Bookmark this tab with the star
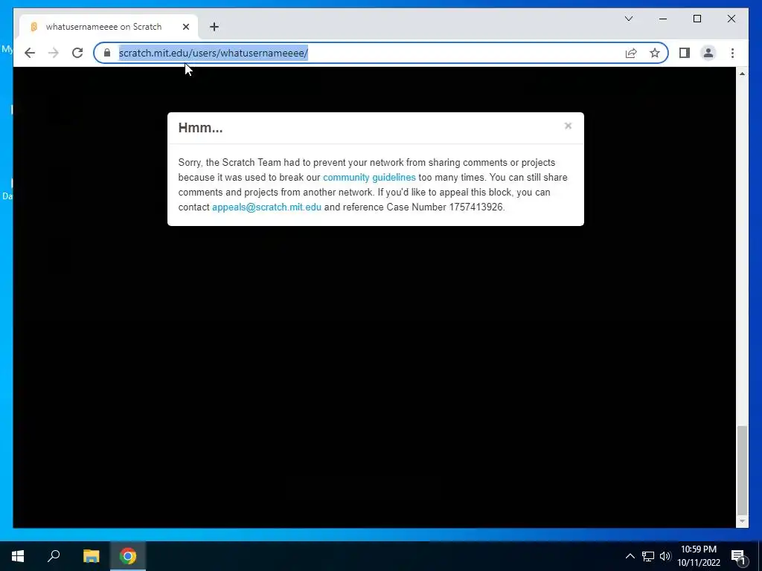Screen dimensions: 762x571 pyautogui.click(x=655, y=53)
